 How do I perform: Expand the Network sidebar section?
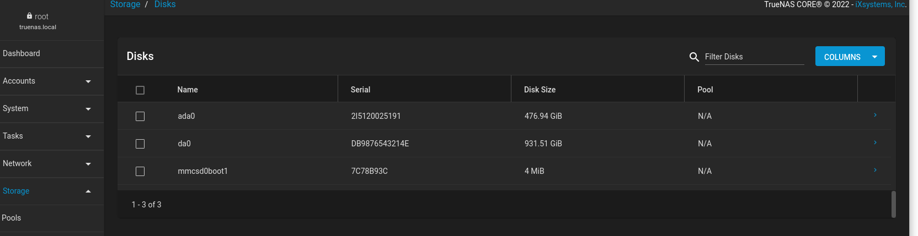pyautogui.click(x=88, y=164)
